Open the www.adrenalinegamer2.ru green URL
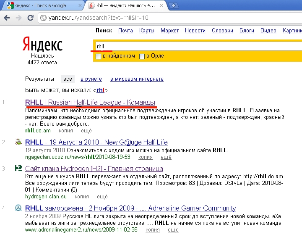Screen dimensions: 302x237 (81, 230)
